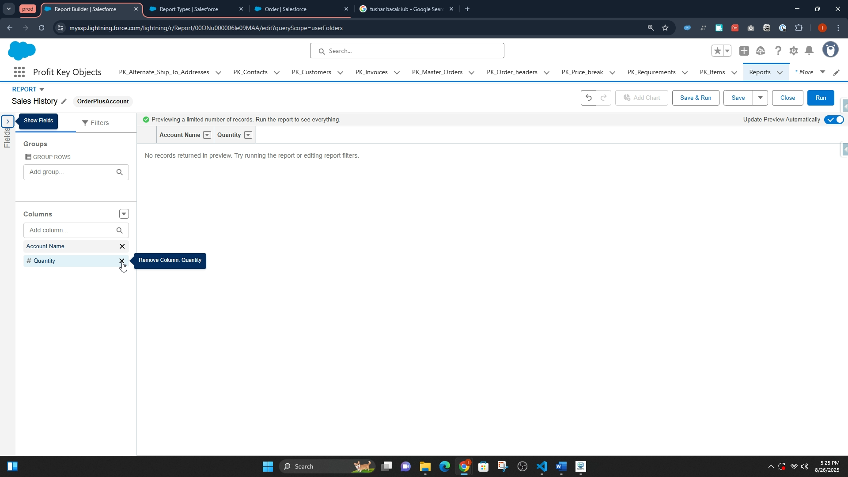The width and height of the screenshot is (848, 477).
Task: Open Account Name column header dropdown
Action: (x=207, y=135)
